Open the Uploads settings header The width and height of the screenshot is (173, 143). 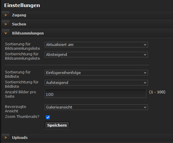[87, 138]
